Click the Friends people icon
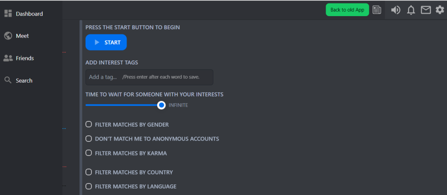 pyautogui.click(x=8, y=58)
